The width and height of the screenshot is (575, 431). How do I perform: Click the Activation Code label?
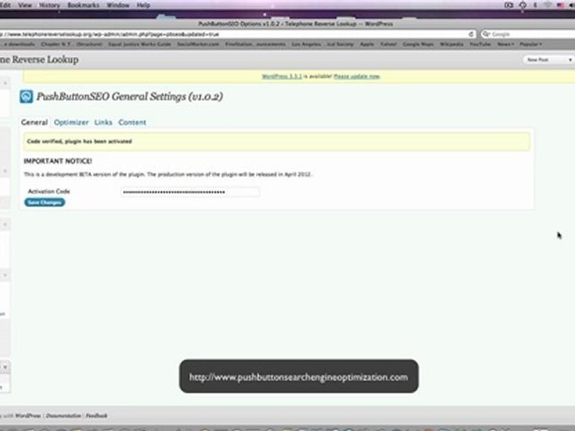(49, 192)
